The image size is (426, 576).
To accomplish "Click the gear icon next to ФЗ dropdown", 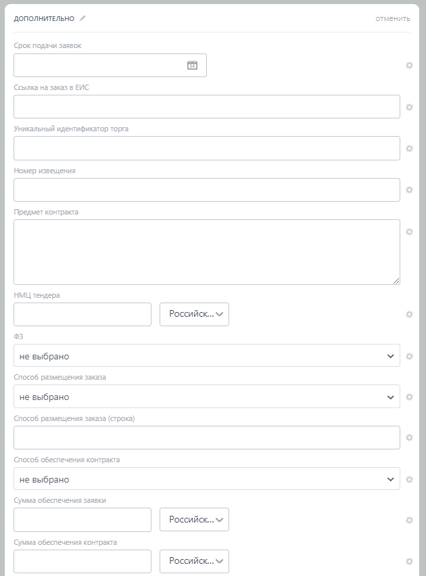I will (409, 356).
